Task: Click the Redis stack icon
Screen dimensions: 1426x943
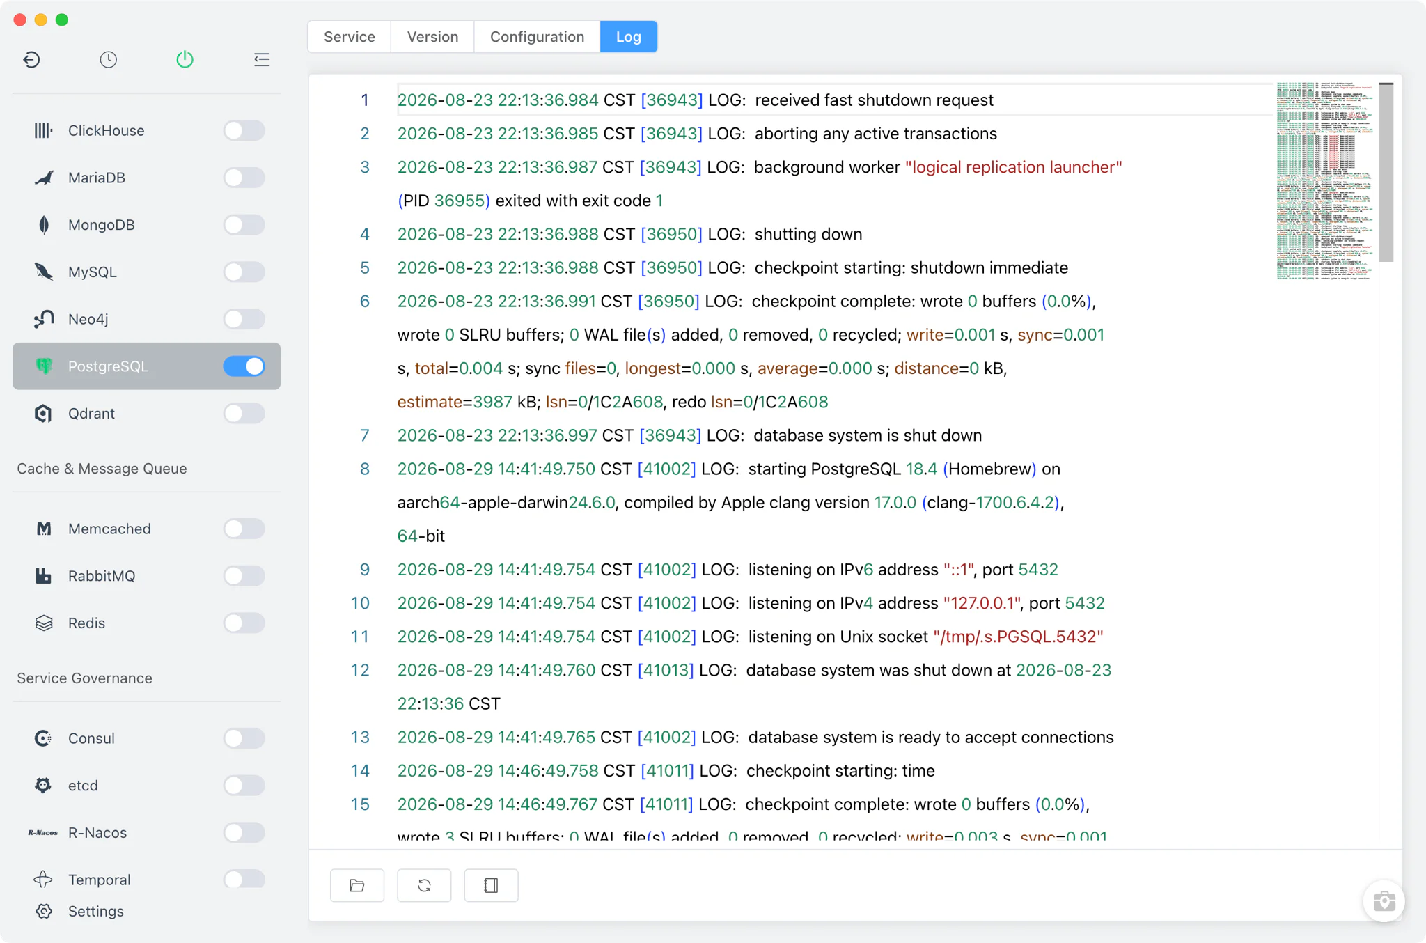Action: (x=43, y=623)
